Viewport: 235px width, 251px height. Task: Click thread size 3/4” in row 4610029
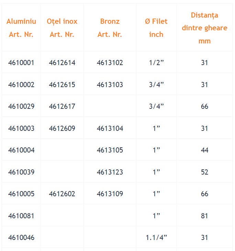(x=156, y=106)
